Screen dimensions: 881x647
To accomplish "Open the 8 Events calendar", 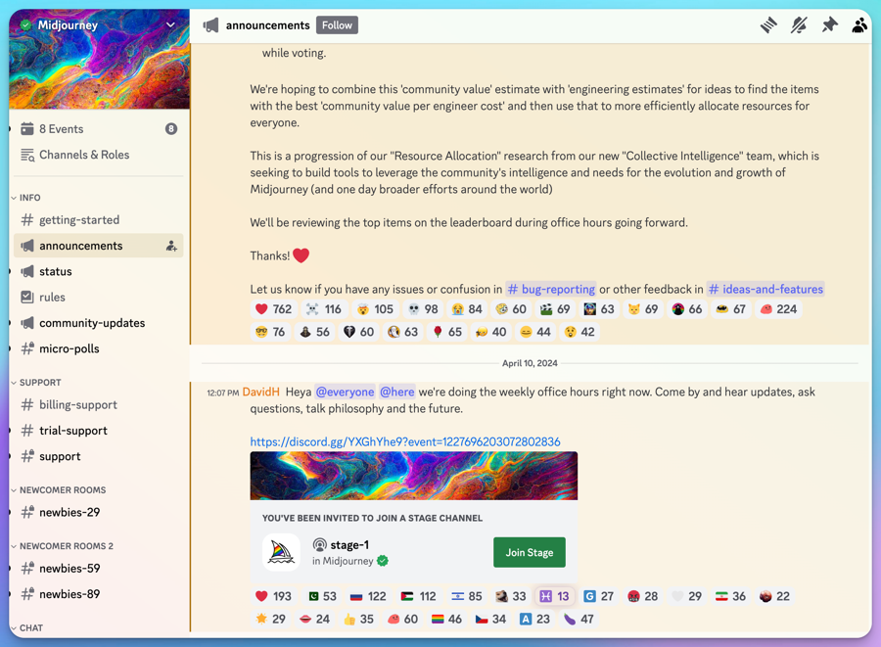I will coord(61,129).
